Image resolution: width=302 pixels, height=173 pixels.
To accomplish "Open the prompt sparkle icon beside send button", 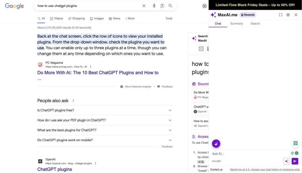I will (286, 161).
